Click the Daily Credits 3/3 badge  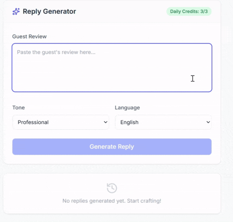click(189, 11)
